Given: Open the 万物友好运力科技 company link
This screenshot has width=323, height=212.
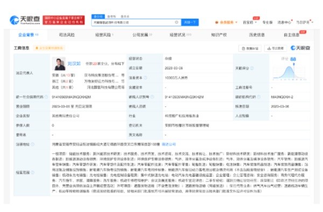Looking at the screenshot, I should (x=102, y=81).
